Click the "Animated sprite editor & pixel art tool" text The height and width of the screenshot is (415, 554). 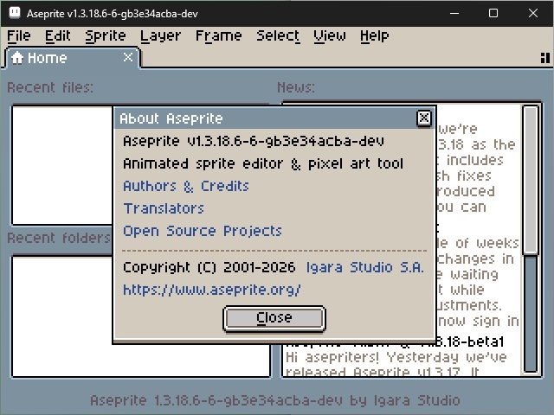tap(263, 163)
